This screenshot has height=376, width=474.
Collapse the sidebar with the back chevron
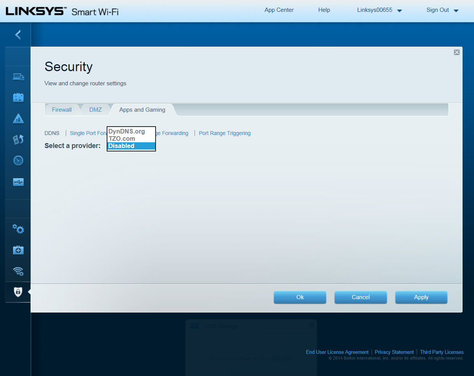[18, 35]
